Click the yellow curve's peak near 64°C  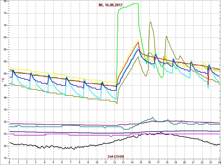pos(138,40)
